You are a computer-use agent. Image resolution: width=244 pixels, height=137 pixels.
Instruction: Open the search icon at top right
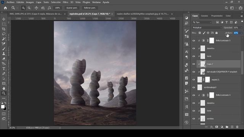(226, 8)
